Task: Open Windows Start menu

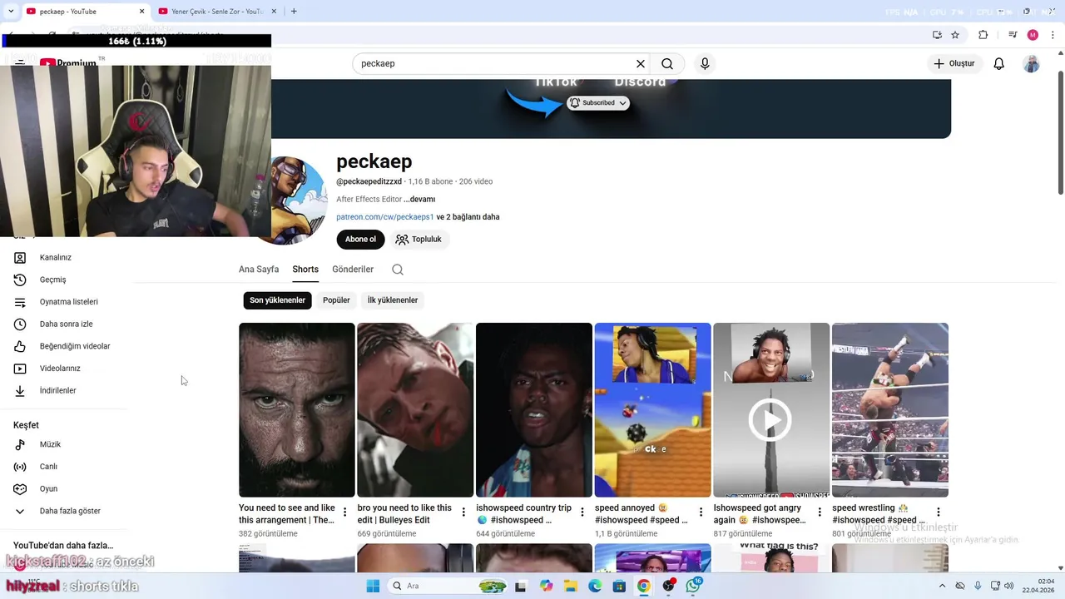Action: pyautogui.click(x=373, y=586)
